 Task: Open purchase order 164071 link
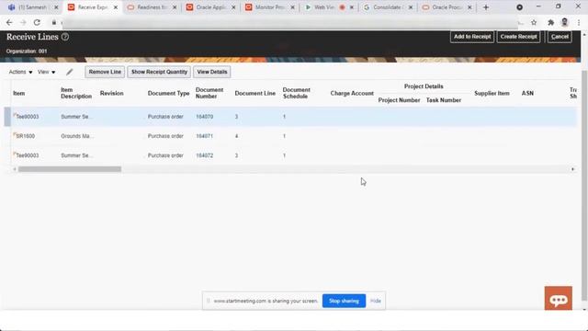204,136
